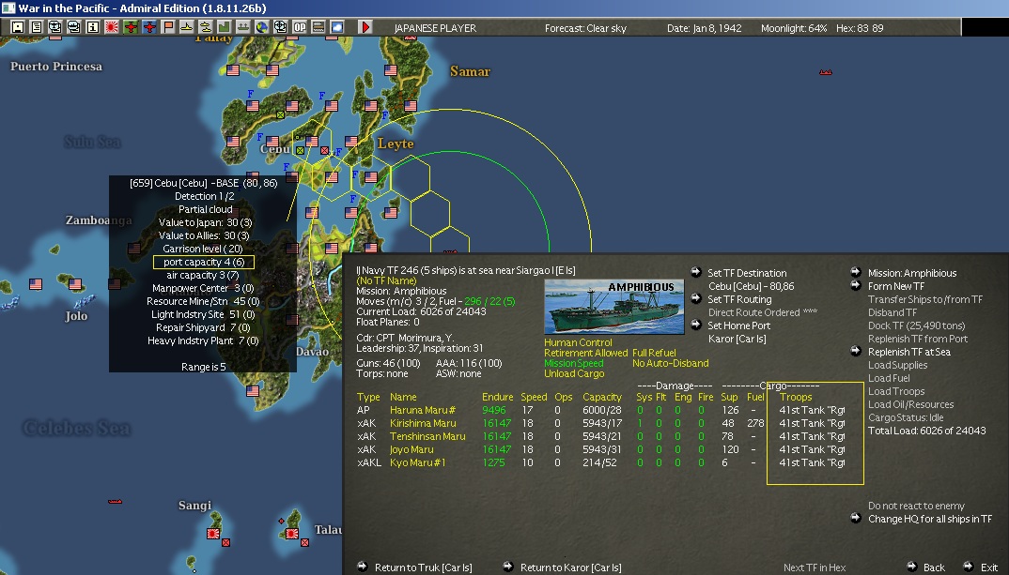Click the save game disk icon
The height and width of the screenshot is (575, 1009).
17,27
